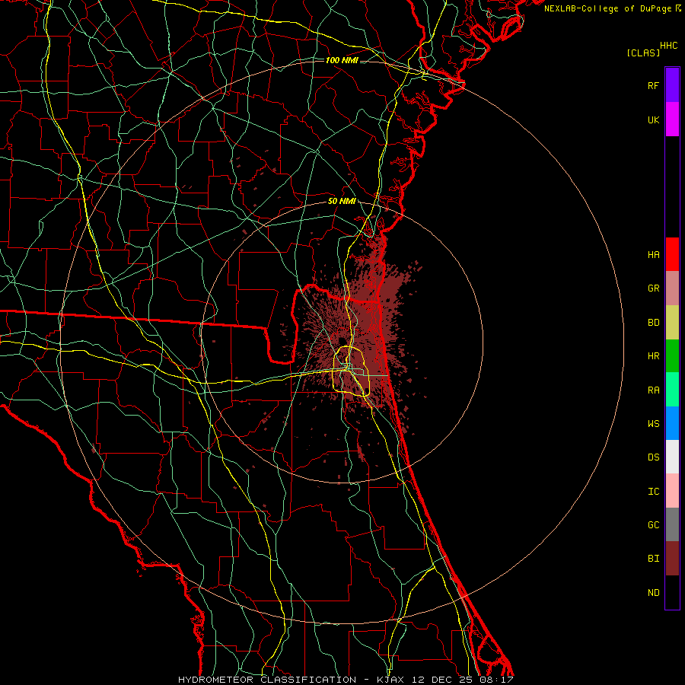
Task: Click the HR green legend swatch
Action: (x=672, y=355)
